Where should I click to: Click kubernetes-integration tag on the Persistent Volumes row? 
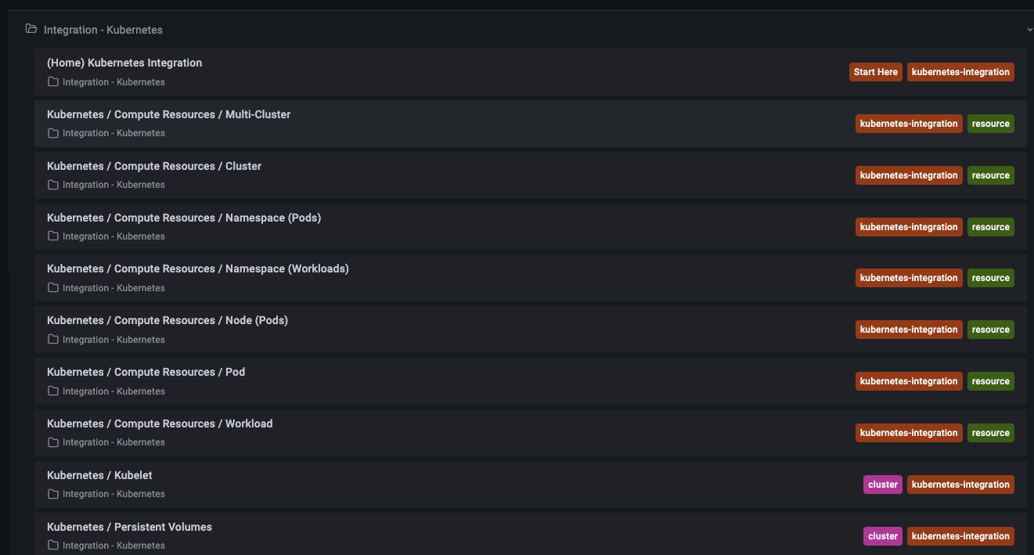click(x=960, y=536)
